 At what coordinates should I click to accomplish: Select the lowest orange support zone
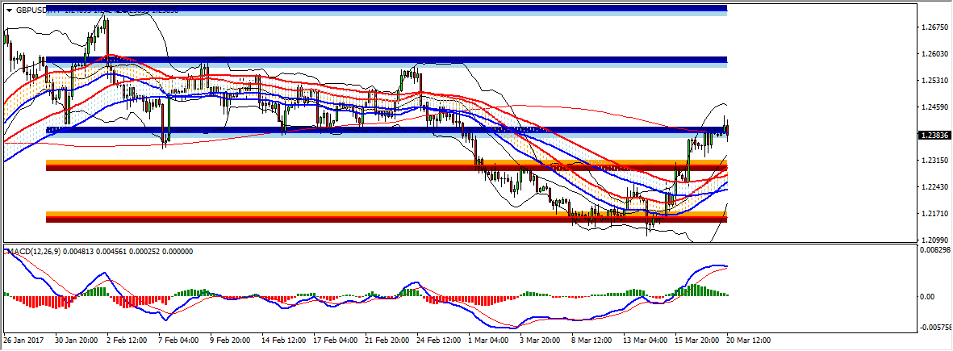(387, 216)
